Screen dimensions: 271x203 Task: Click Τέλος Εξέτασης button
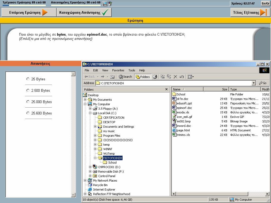(250, 12)
